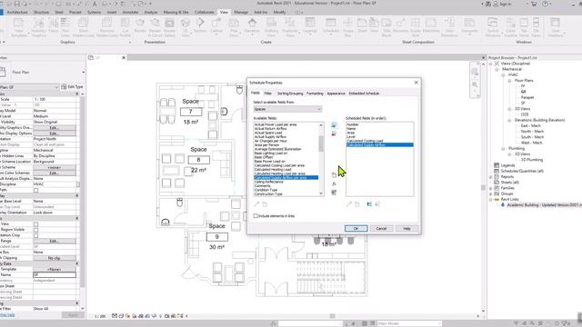The image size is (582, 327).
Task: Click the Properties help link
Action: [x=7, y=315]
